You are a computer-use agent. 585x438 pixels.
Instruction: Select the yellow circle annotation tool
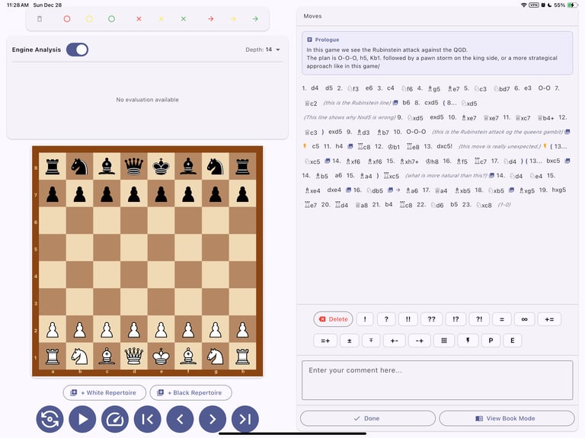tap(89, 18)
